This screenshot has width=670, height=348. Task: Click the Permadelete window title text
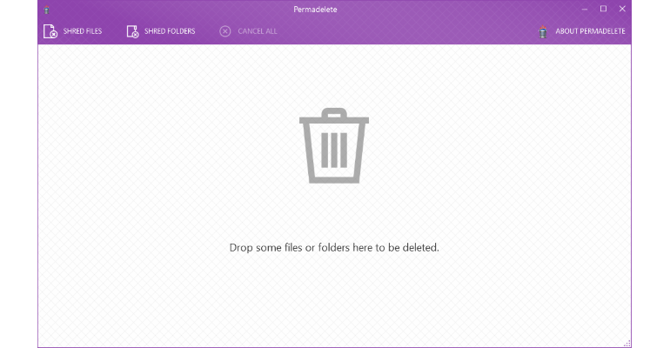(315, 10)
